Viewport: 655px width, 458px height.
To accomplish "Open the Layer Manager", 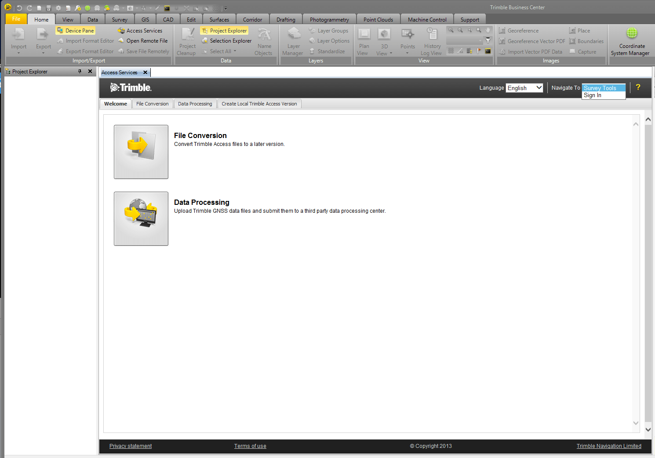I will point(293,42).
